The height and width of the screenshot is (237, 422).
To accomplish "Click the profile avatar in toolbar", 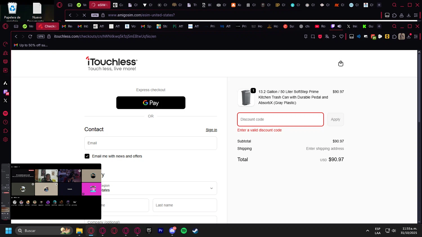I will click(x=401, y=37).
